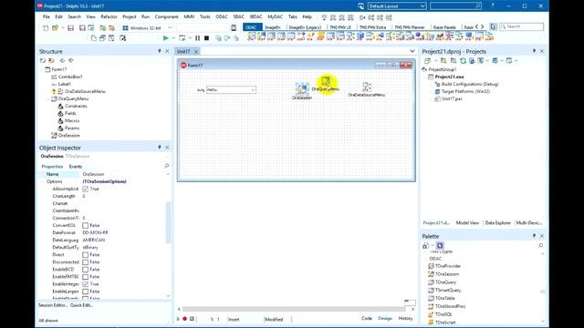The height and width of the screenshot is (328, 584).
Task: Click the Object Inspector vertical scrollbar
Action: [168, 221]
